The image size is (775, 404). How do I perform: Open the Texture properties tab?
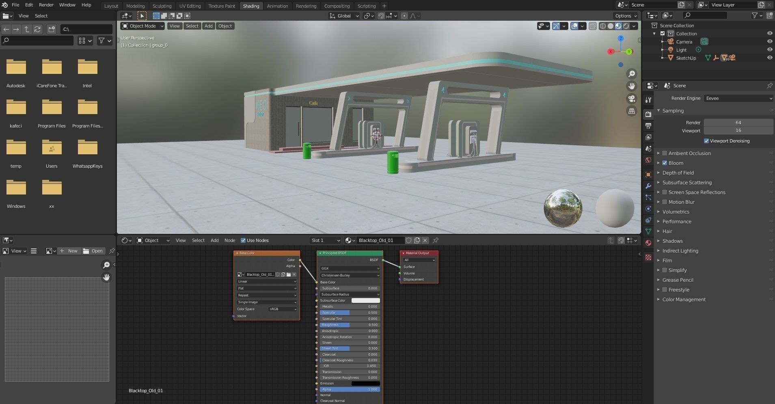pos(648,257)
